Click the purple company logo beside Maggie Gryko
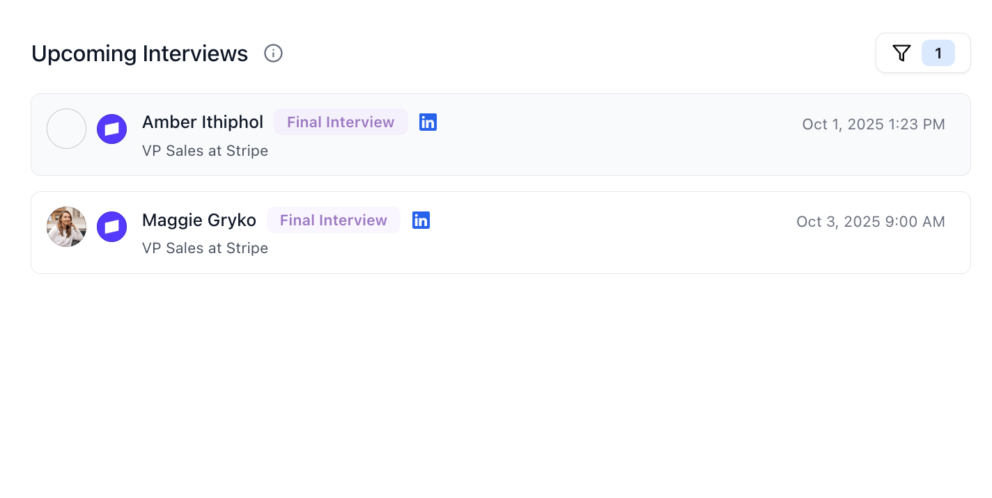This screenshot has height=498, width=992. point(111,227)
